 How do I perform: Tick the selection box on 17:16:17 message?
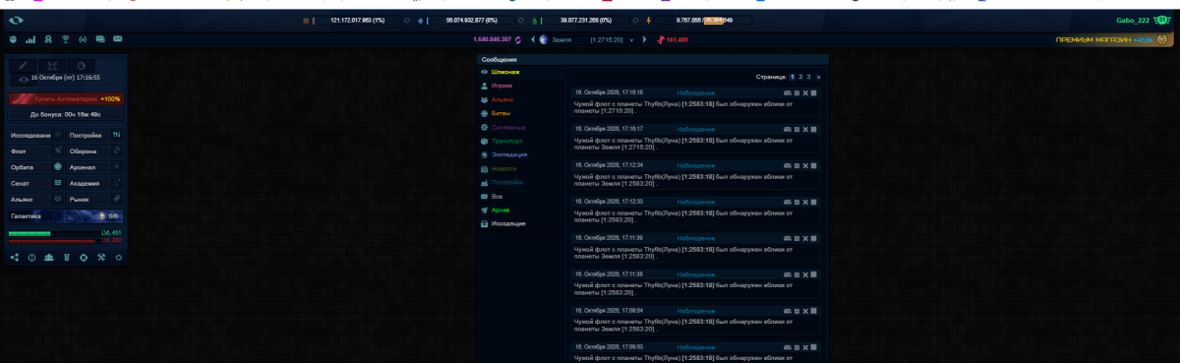[x=814, y=129]
